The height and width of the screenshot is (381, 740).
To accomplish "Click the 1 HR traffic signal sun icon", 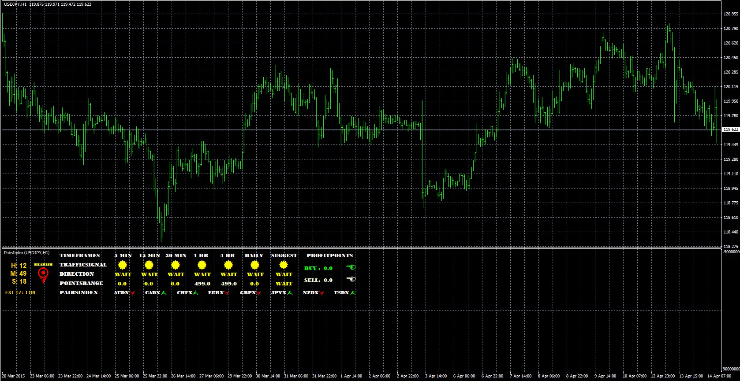I will (x=202, y=265).
